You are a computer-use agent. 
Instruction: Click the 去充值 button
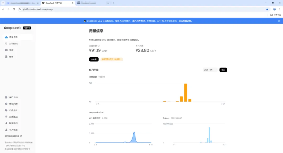point(94,59)
